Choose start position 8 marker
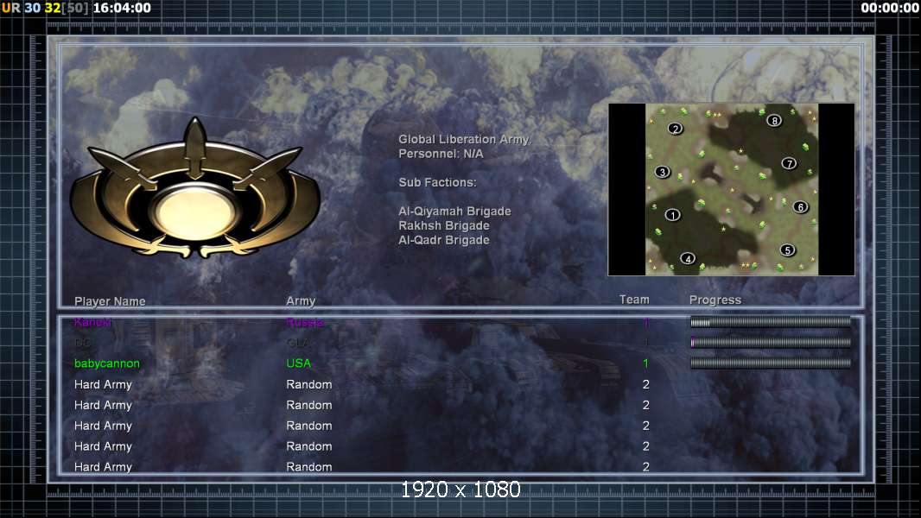The height and width of the screenshot is (518, 921). coord(774,120)
